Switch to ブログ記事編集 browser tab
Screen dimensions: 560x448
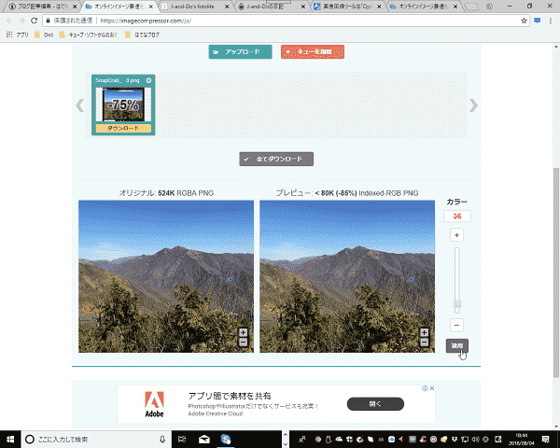(42, 7)
